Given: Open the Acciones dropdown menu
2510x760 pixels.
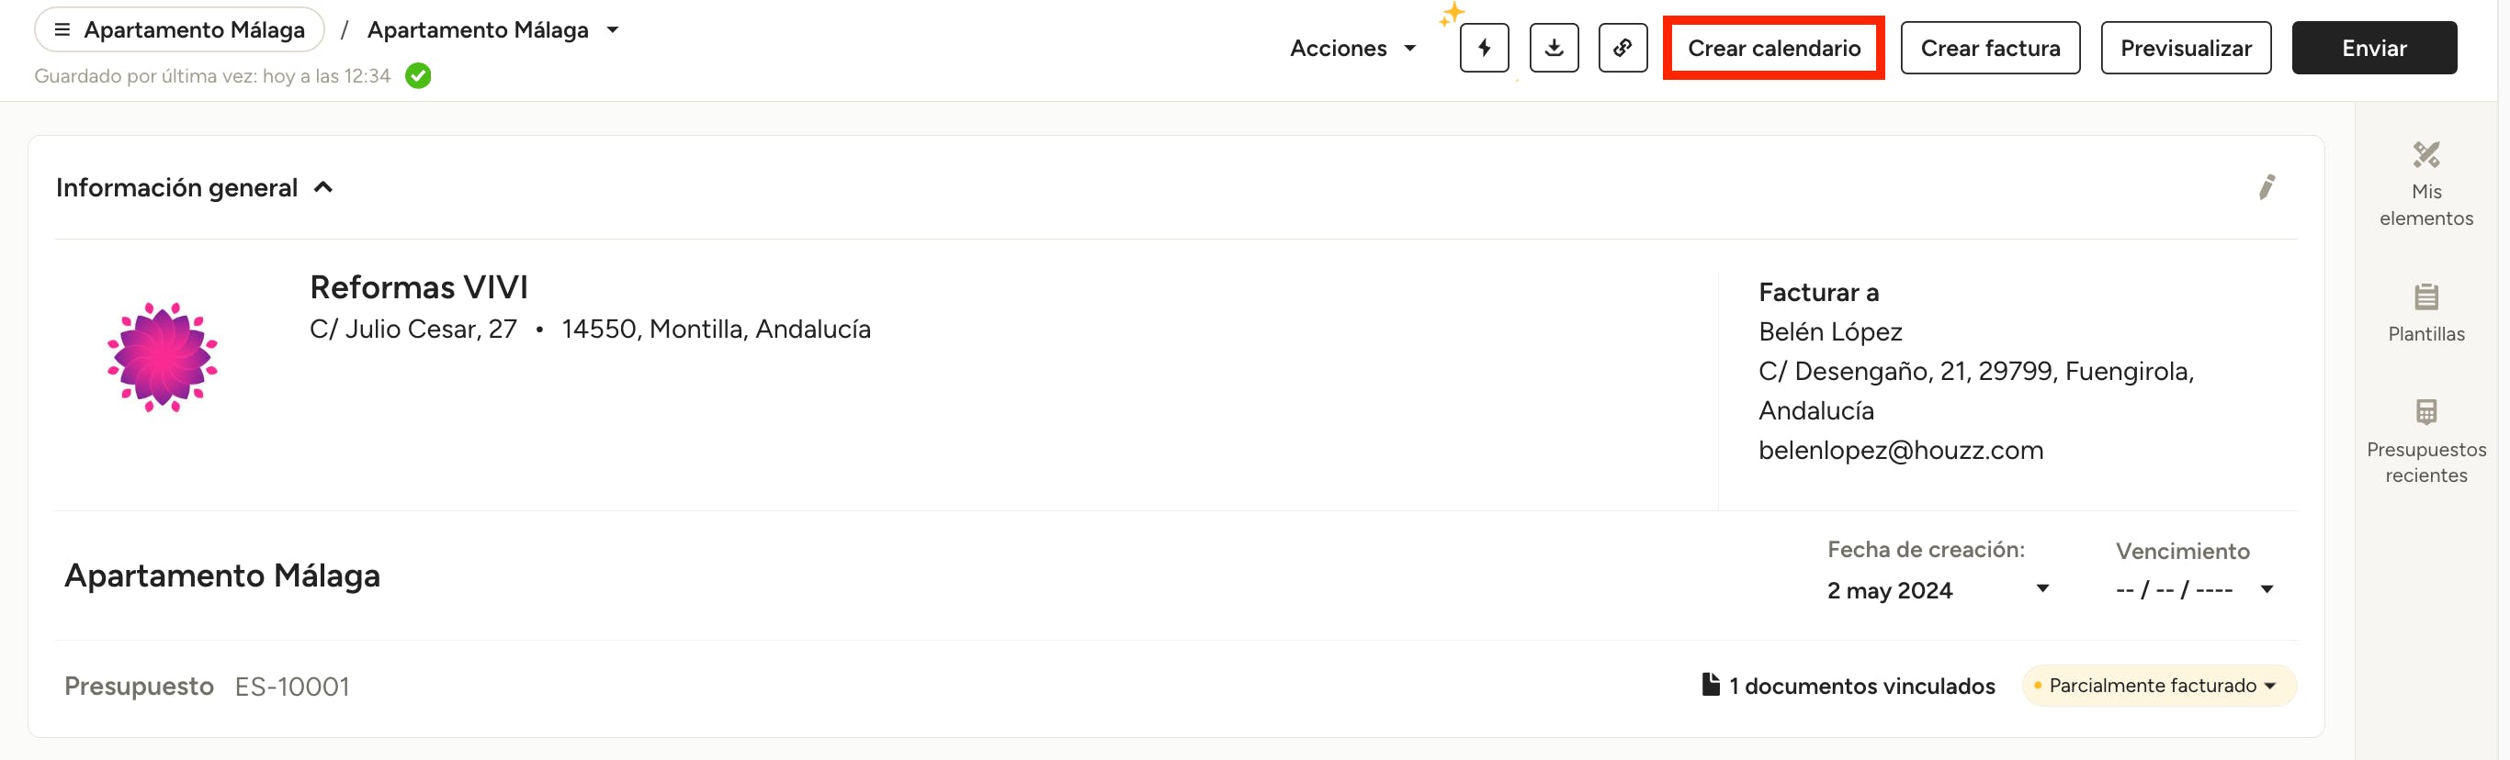Looking at the screenshot, I should pos(1352,48).
